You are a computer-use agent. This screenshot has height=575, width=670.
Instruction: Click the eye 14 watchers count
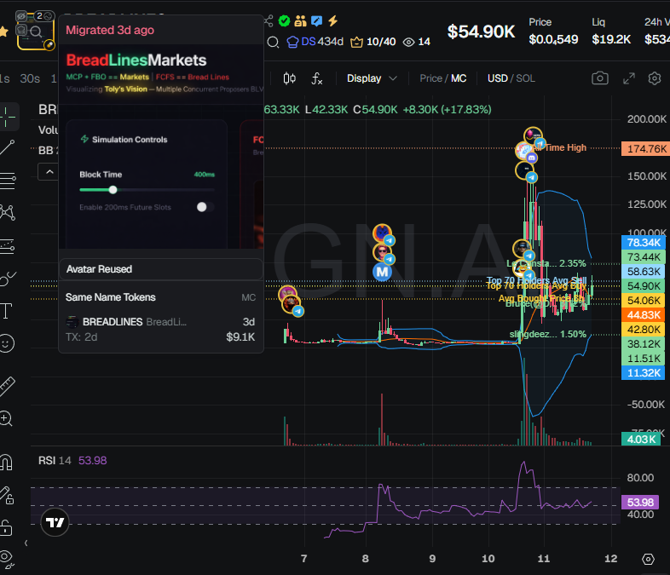(x=417, y=42)
